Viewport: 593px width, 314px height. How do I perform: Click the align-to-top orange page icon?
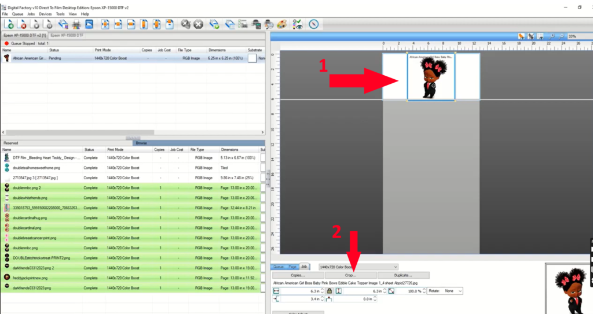pyautogui.click(x=170, y=24)
